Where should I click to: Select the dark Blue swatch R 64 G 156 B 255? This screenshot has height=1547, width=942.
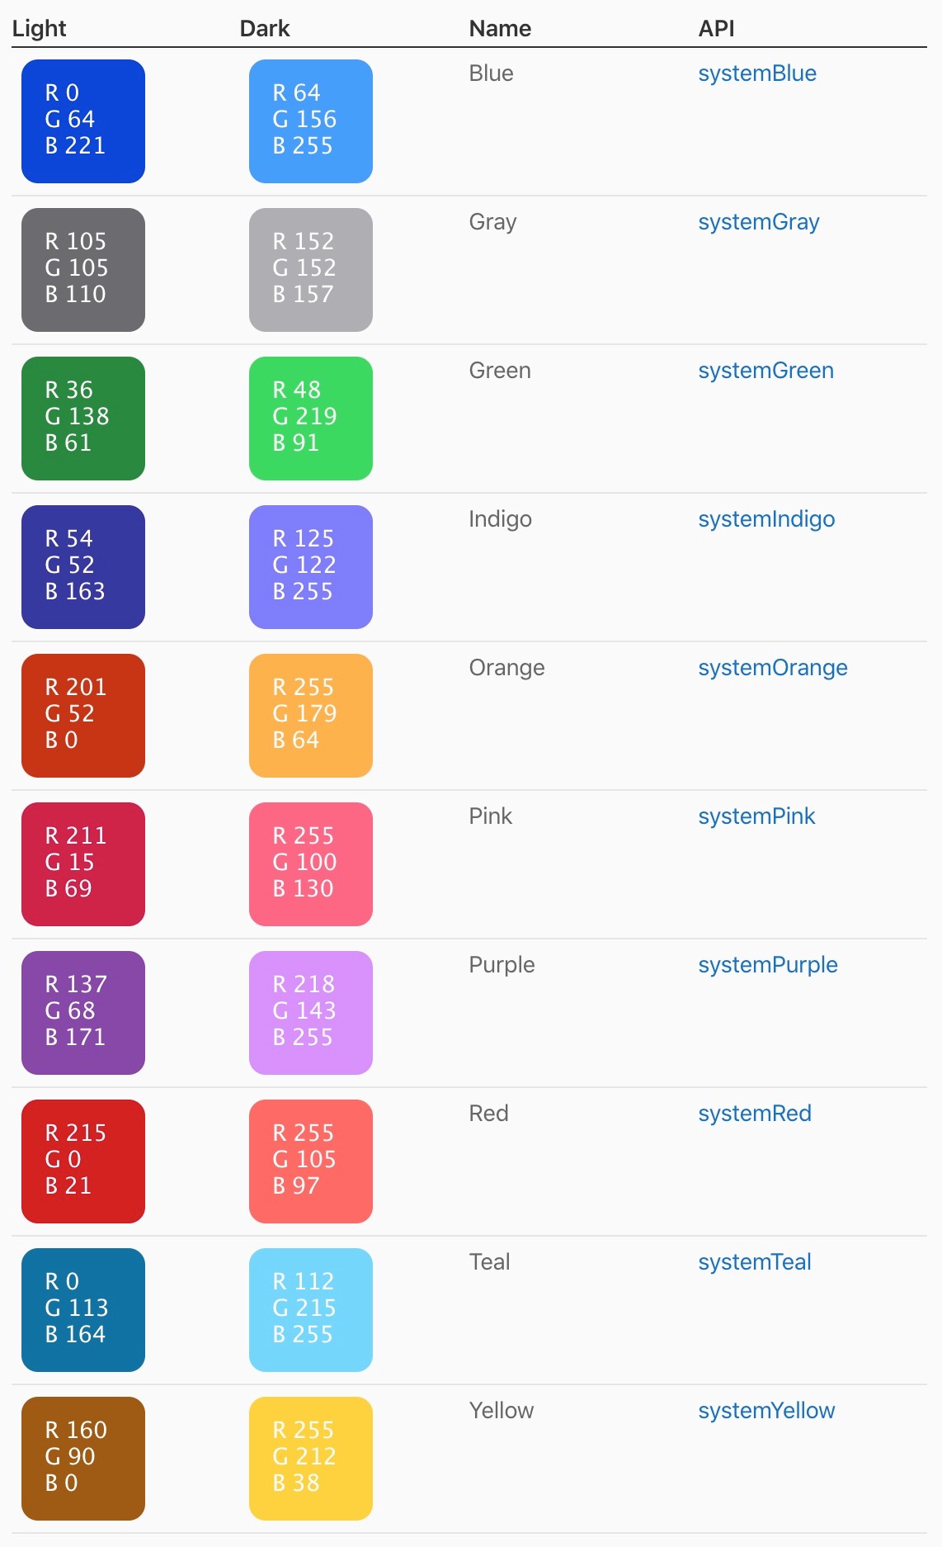311,121
